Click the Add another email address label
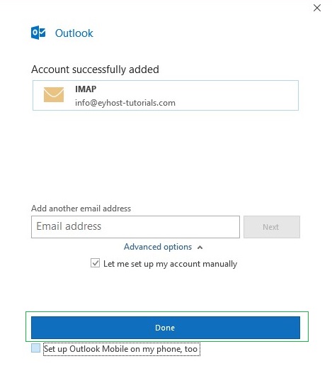The width and height of the screenshot is (332, 366). click(x=81, y=209)
